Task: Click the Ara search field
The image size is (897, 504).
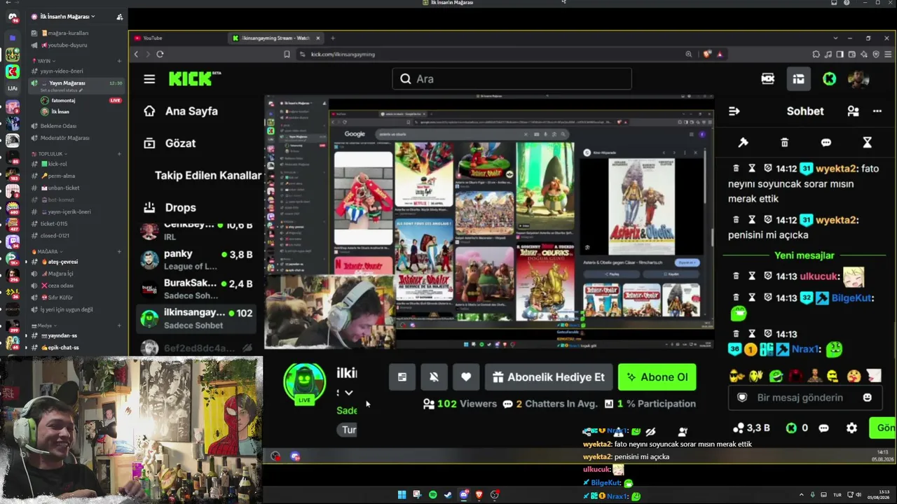Action: pos(512,79)
